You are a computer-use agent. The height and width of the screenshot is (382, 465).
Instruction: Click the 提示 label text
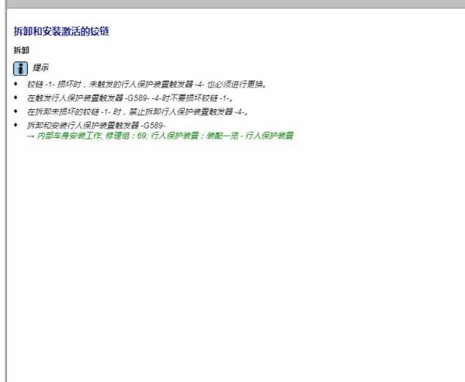[40, 67]
